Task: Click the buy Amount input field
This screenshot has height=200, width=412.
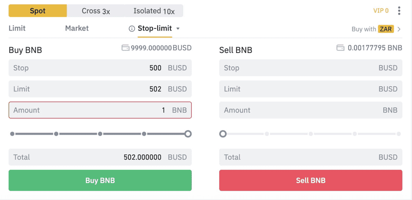Action: coord(100,110)
